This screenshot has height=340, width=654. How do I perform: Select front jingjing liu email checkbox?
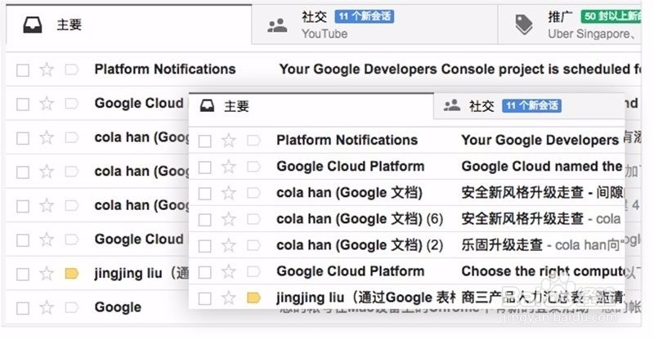pyautogui.click(x=204, y=298)
